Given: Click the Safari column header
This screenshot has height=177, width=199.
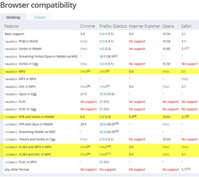Looking at the screenshot, I should click(x=186, y=26).
